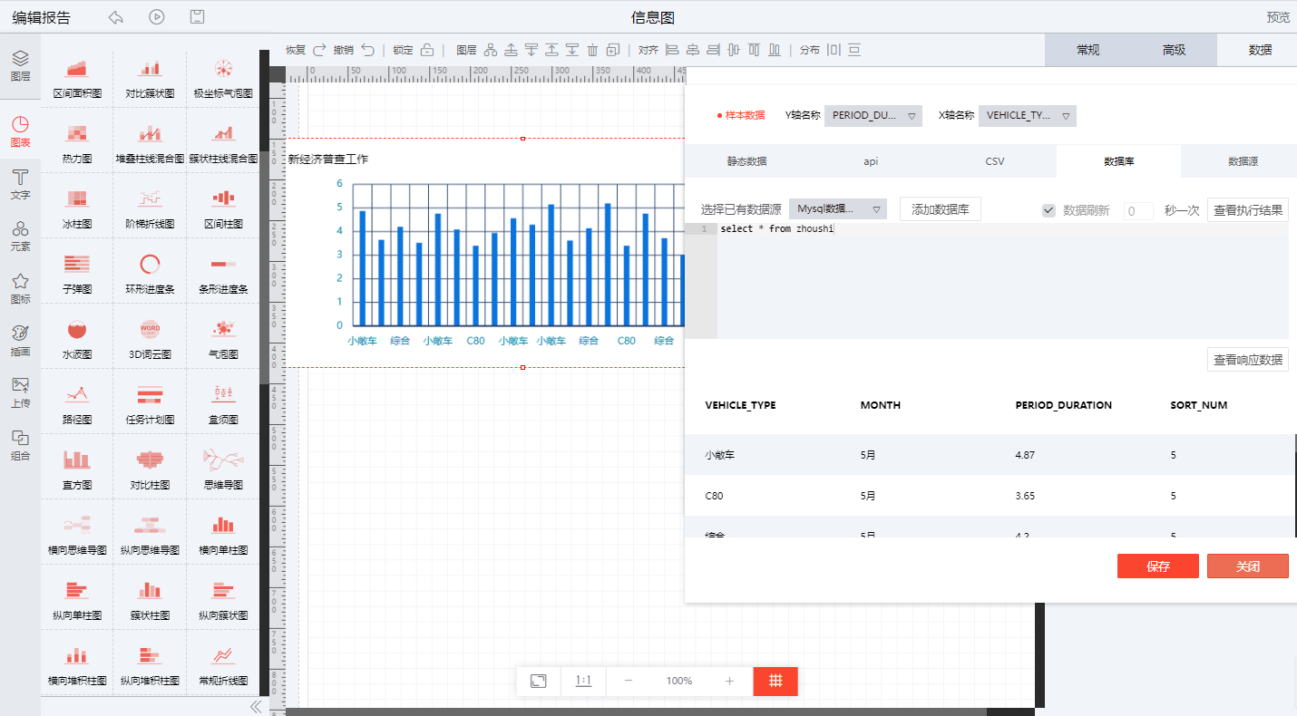Click the PERIOD_DURATION column header
The image size is (1297, 716).
pos(1064,405)
